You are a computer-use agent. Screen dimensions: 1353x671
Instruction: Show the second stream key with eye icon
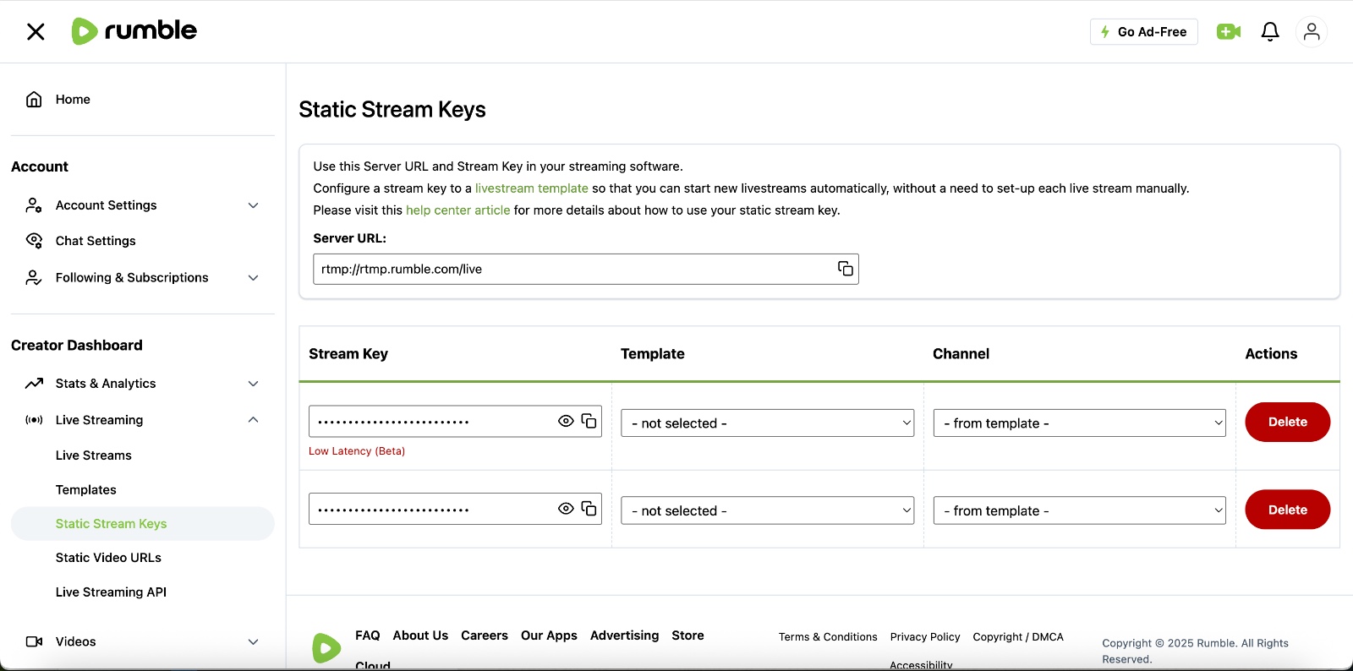pos(566,509)
